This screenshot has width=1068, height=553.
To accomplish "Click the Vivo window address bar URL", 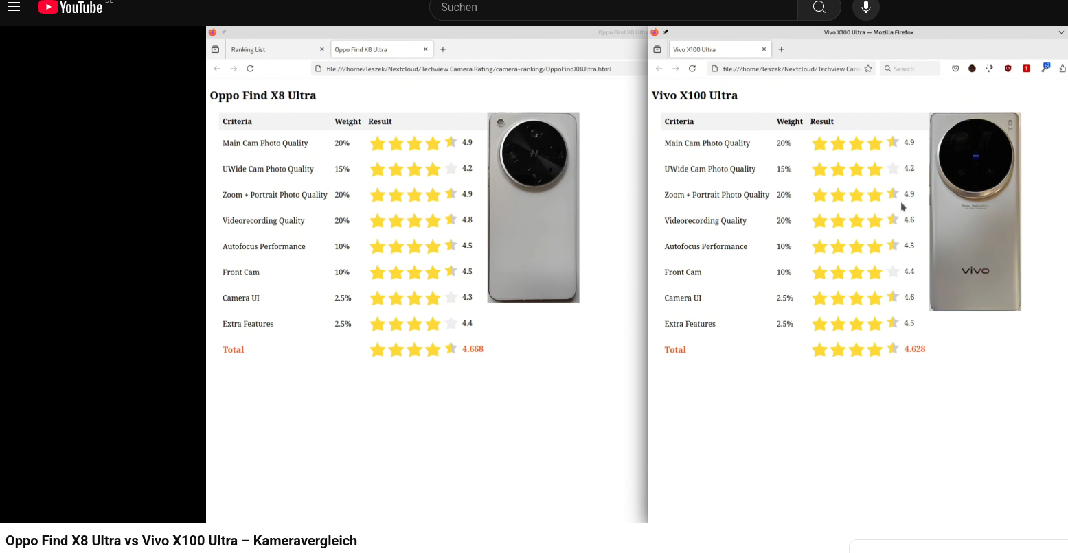I will pos(791,69).
